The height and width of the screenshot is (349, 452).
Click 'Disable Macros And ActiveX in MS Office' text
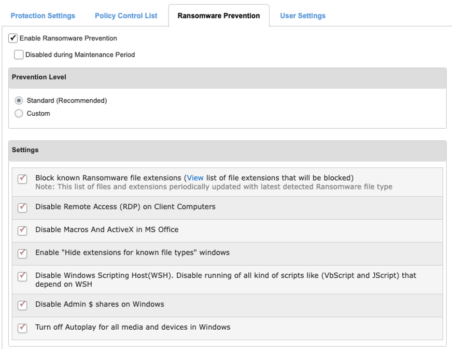[107, 229]
